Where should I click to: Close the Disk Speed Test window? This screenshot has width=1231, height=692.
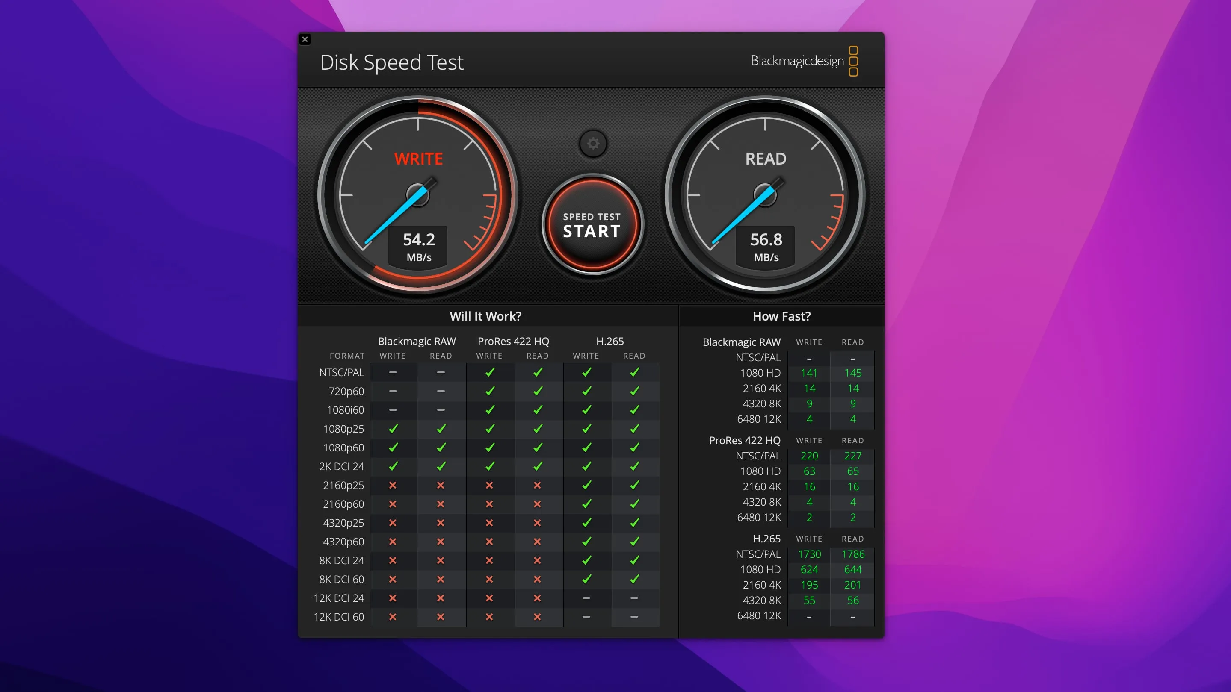point(305,39)
